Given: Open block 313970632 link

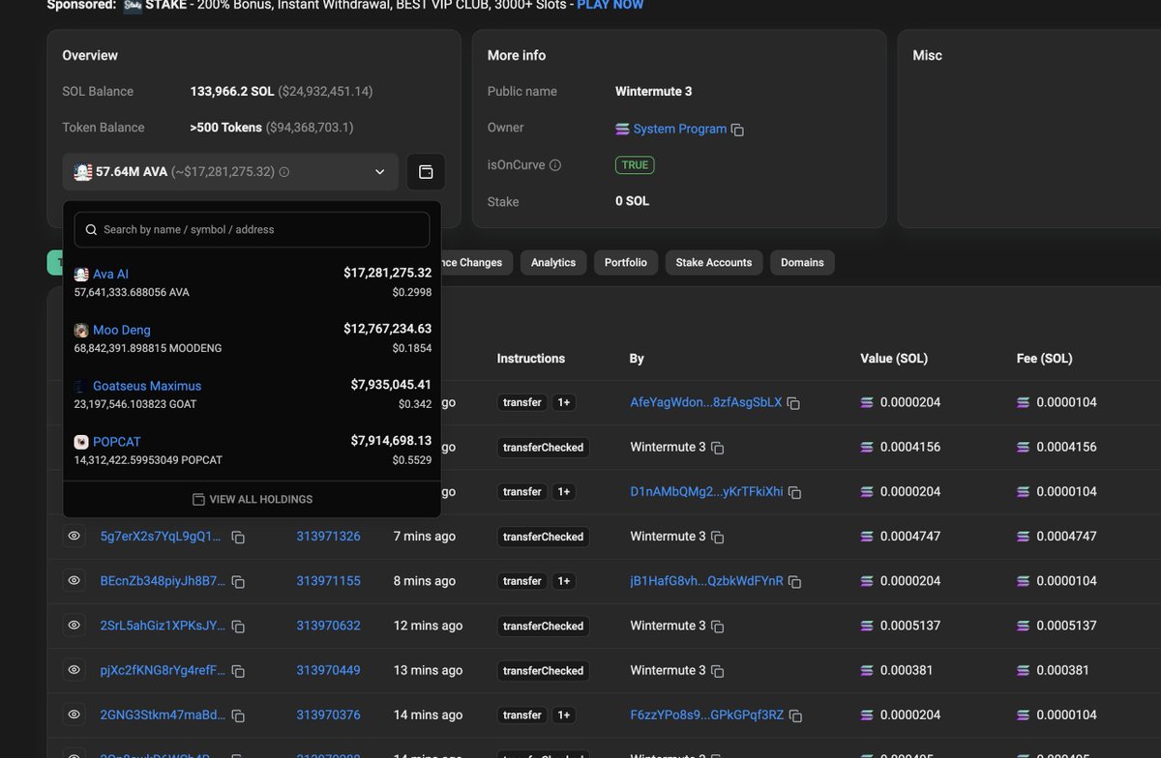Looking at the screenshot, I should point(328,626).
